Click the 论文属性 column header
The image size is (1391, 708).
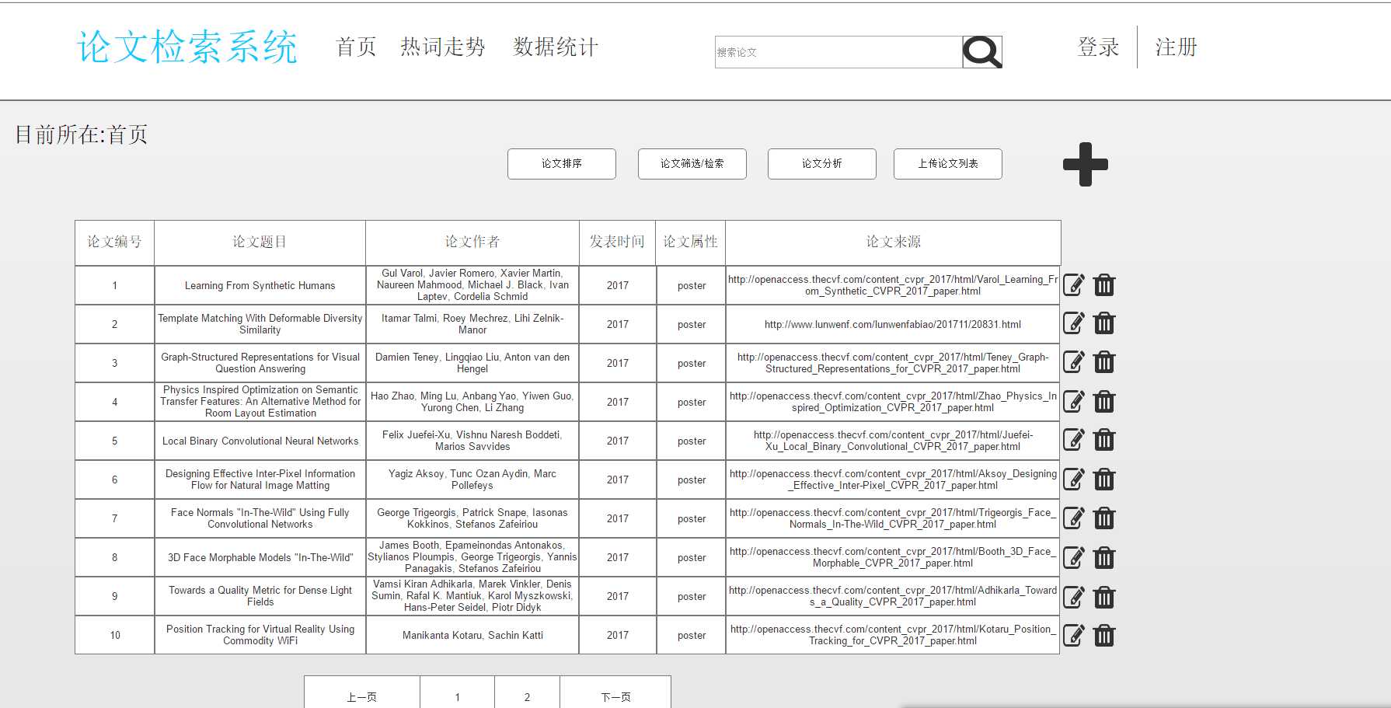[x=691, y=242]
